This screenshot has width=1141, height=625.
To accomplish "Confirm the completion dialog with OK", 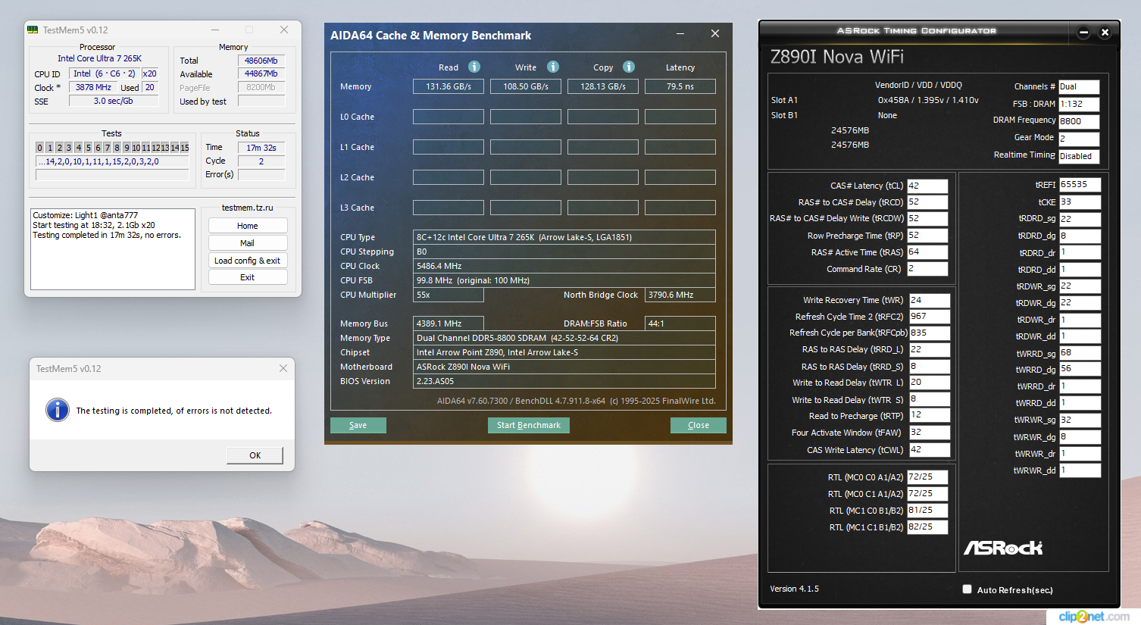I will [255, 455].
